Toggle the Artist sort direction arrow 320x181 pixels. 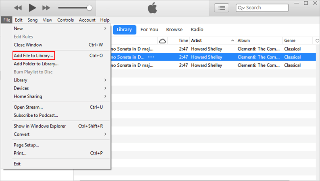pos(233,41)
